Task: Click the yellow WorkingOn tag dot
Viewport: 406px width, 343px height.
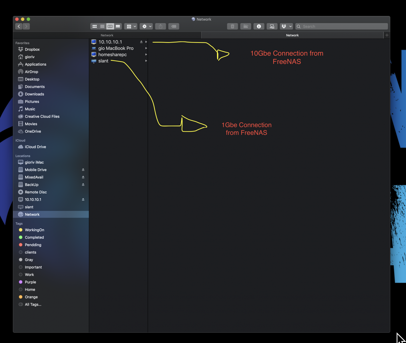Action: (21, 230)
